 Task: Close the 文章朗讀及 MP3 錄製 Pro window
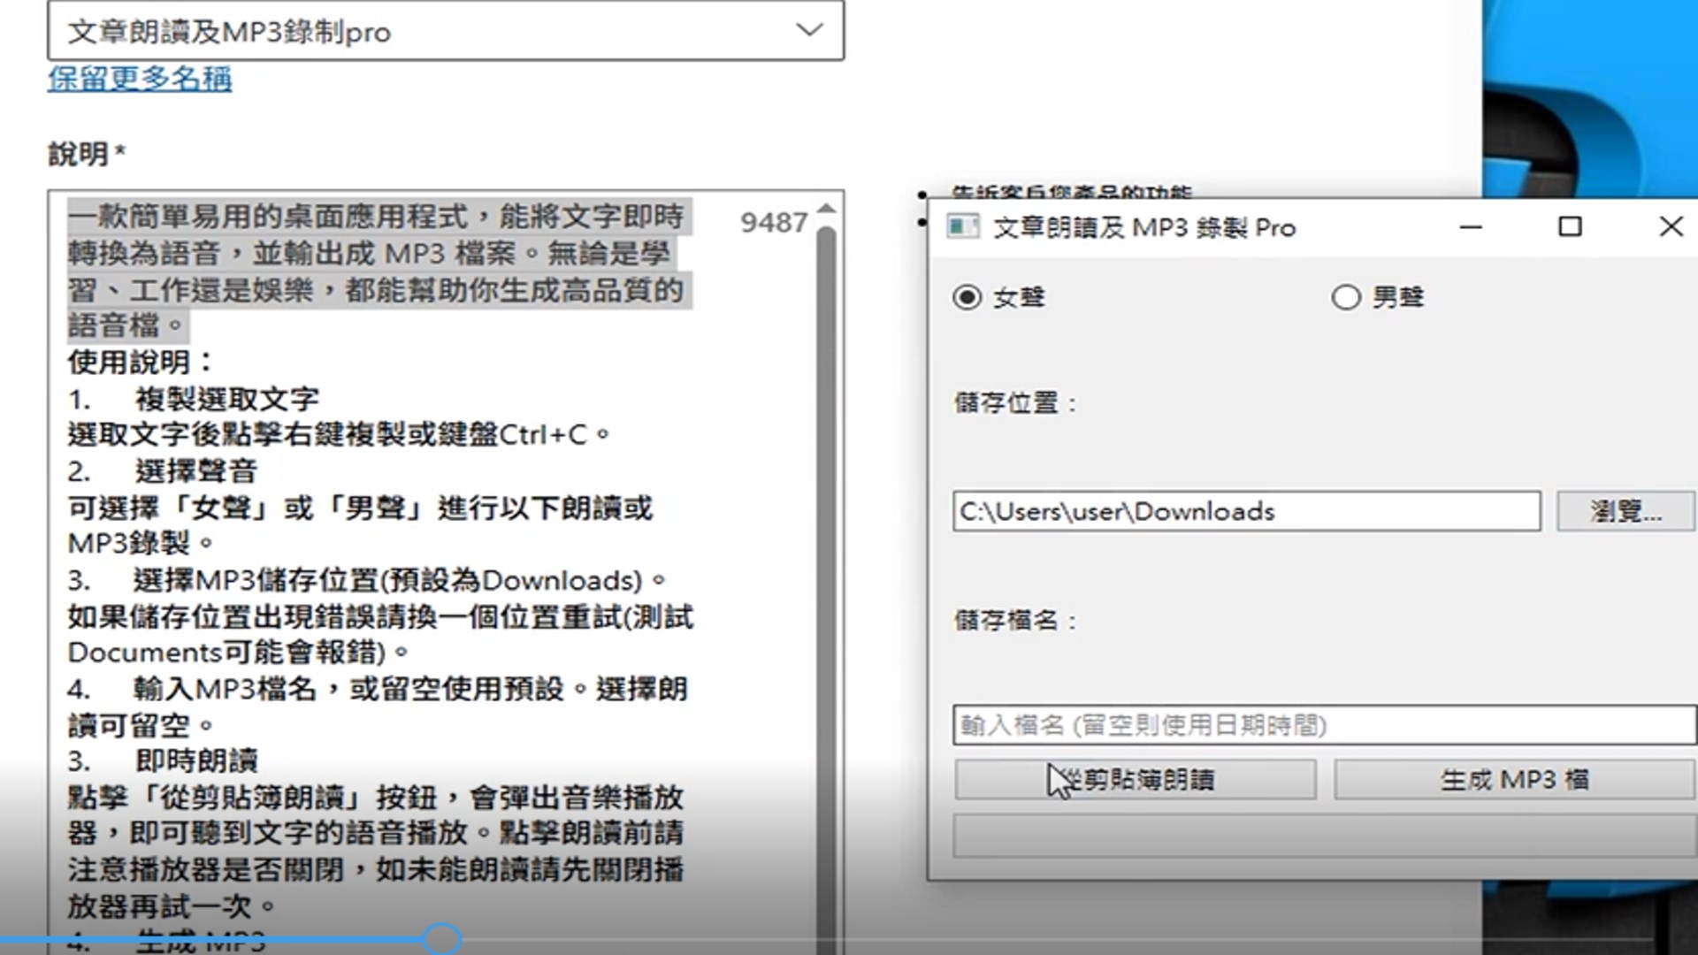(1671, 227)
